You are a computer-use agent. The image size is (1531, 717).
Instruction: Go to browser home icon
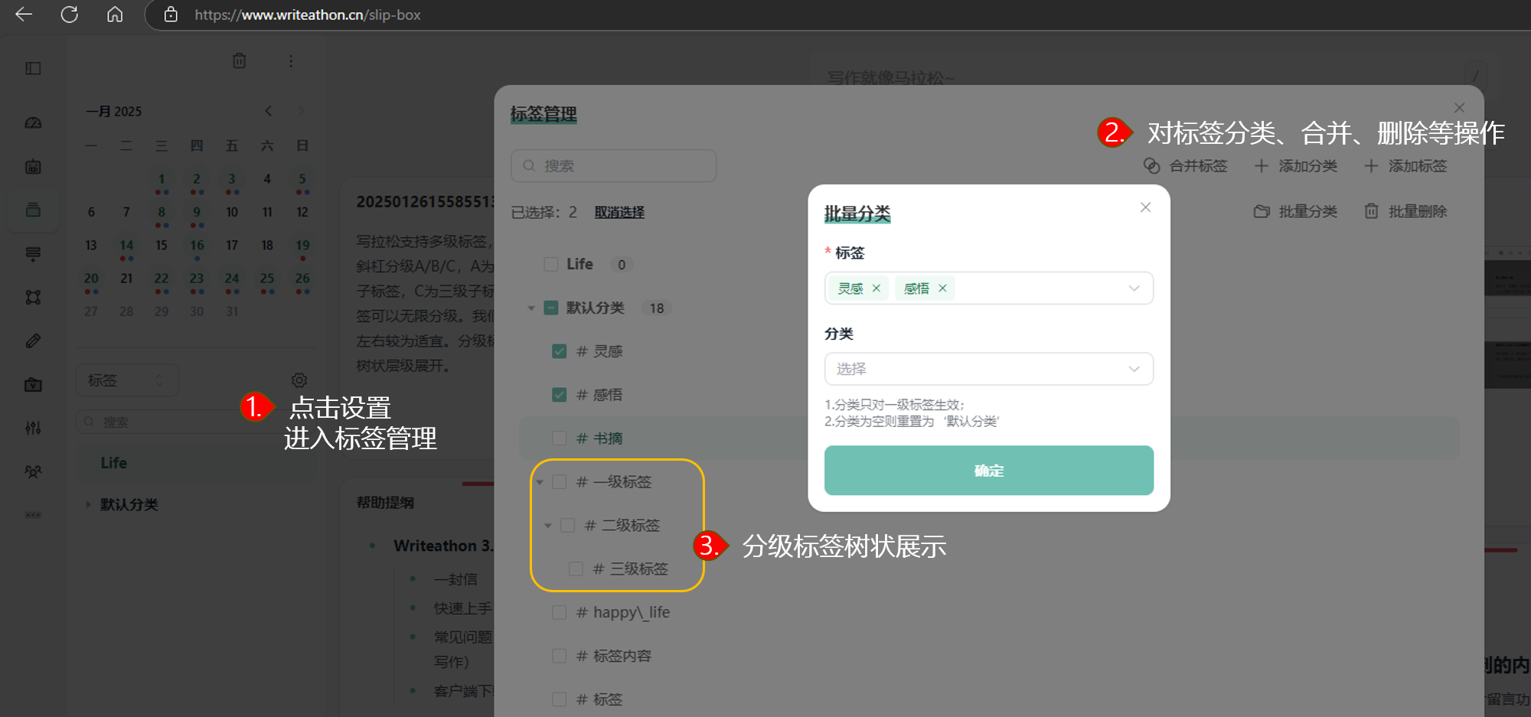coord(115,15)
